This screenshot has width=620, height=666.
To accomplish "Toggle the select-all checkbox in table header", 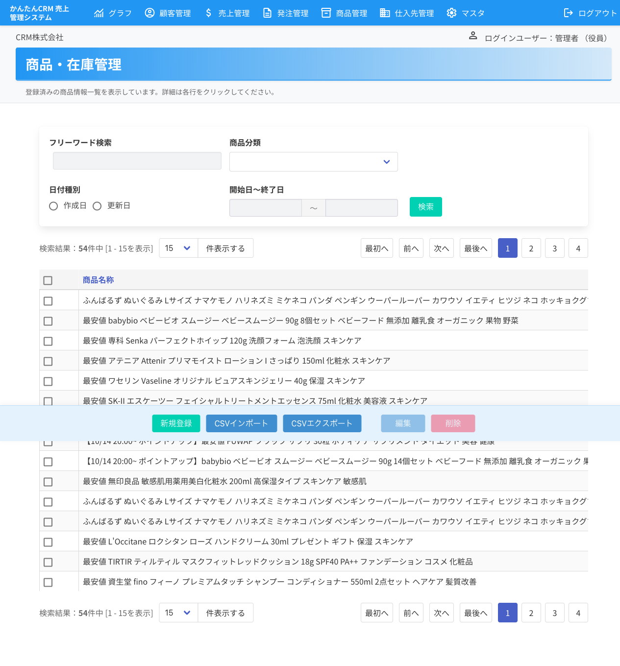I will (48, 280).
